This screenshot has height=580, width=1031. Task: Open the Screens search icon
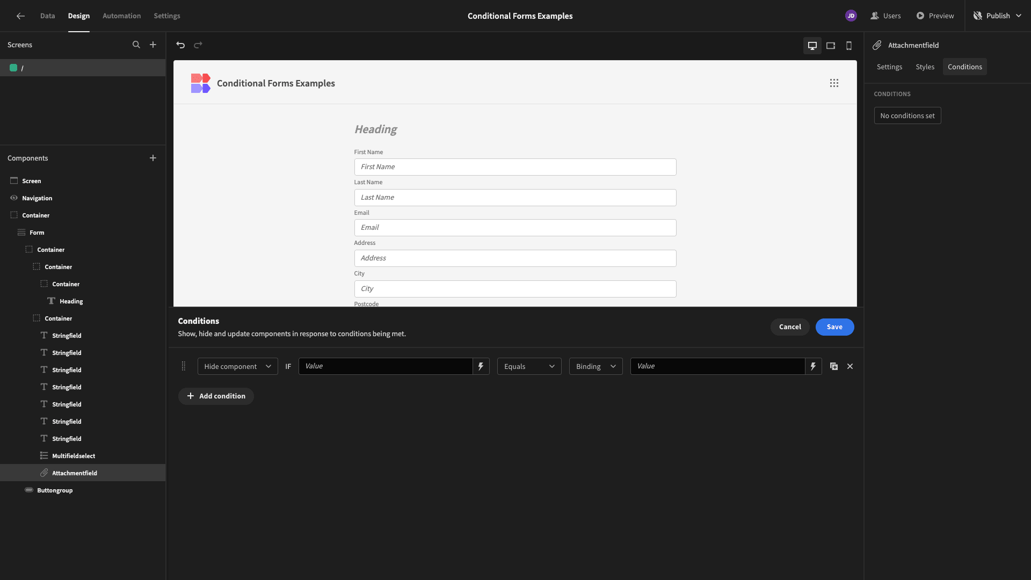136,45
